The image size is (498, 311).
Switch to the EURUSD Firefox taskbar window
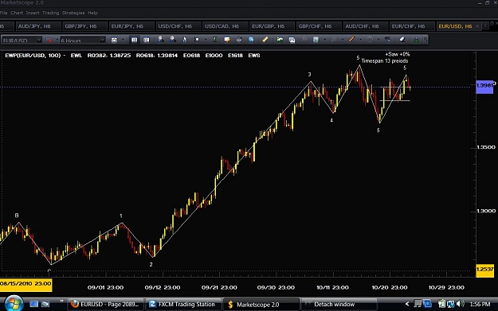[106, 305]
